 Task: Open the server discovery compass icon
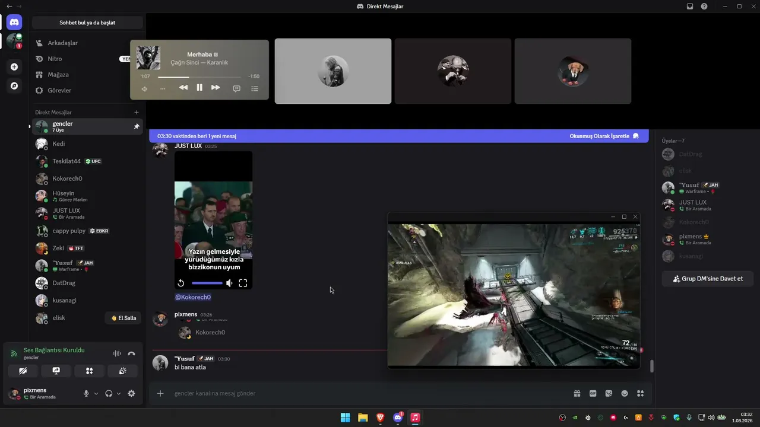coord(14,86)
